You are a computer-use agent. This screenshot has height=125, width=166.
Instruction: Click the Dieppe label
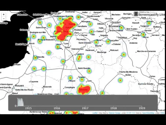[x=17, y=64]
